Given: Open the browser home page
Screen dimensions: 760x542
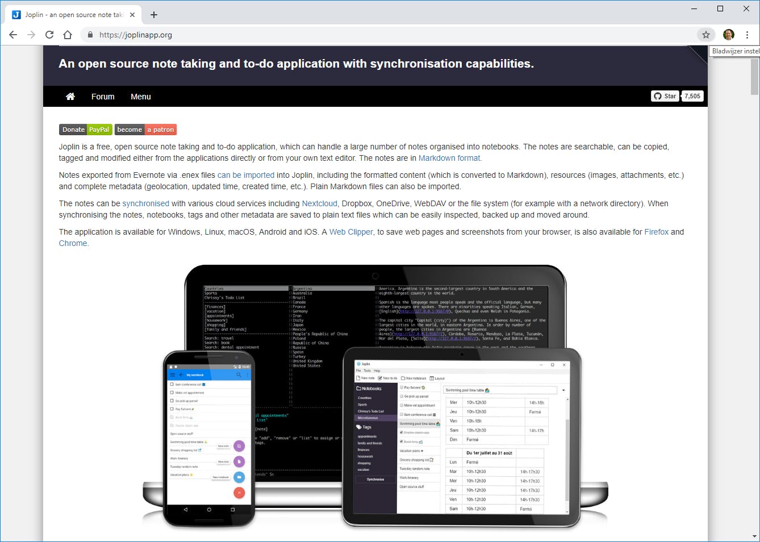Looking at the screenshot, I should 68,35.
